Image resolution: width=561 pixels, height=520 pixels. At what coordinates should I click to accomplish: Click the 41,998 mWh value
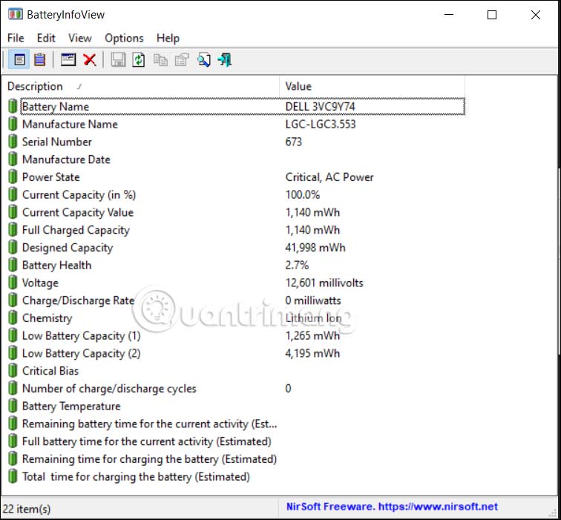(x=315, y=248)
